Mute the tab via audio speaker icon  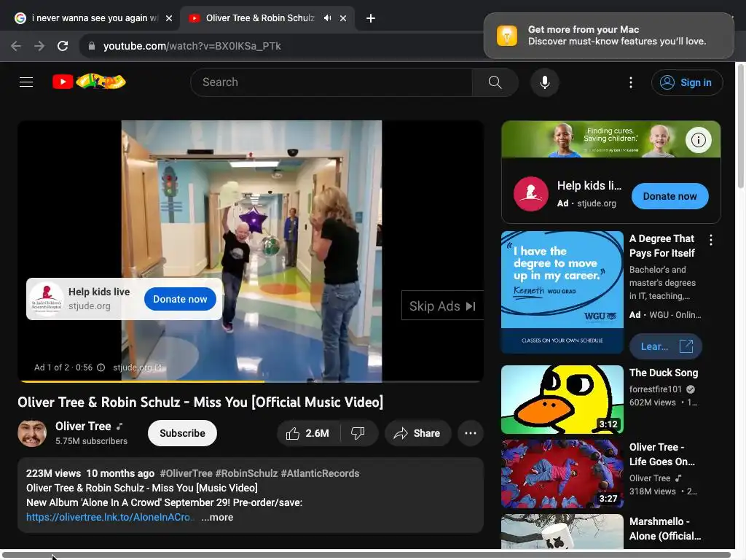[327, 18]
